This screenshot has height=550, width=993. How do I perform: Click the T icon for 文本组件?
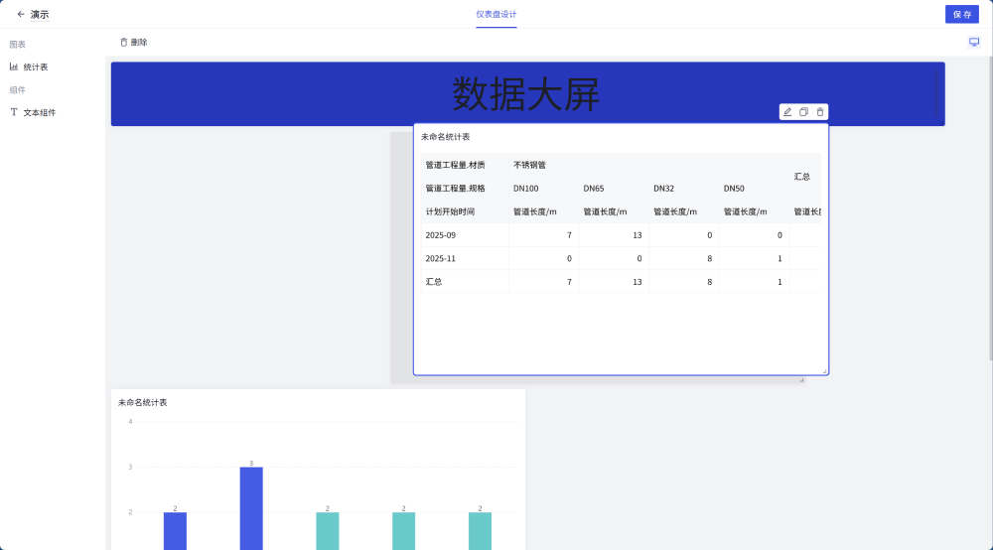point(14,112)
